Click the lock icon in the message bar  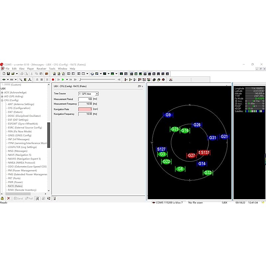pos(2,199)
